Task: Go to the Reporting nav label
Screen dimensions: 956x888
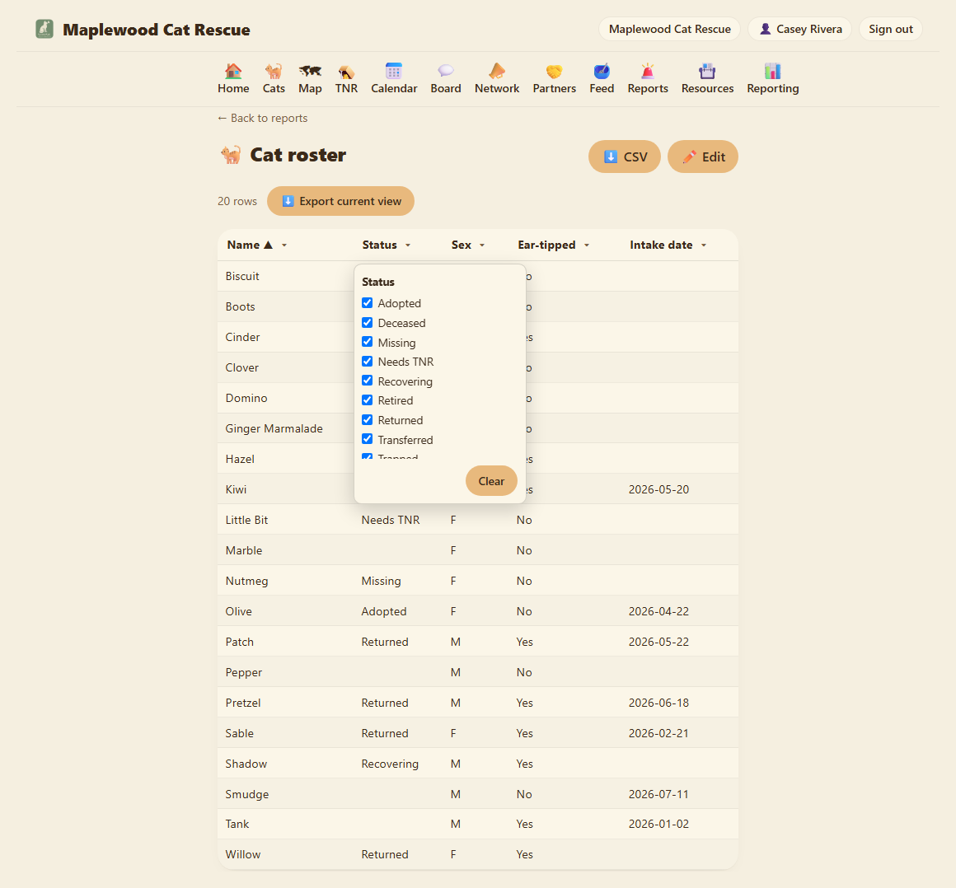Action: coord(772,88)
